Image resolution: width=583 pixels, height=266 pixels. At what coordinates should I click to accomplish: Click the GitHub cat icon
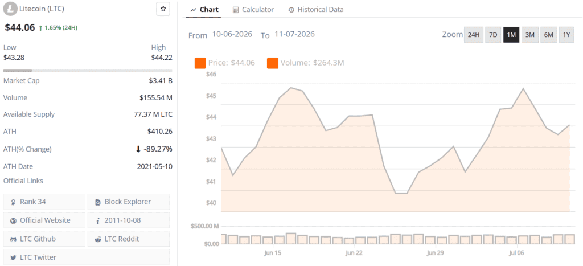(14, 239)
